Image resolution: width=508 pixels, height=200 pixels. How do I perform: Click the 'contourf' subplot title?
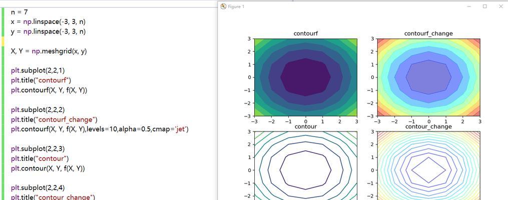coord(305,33)
